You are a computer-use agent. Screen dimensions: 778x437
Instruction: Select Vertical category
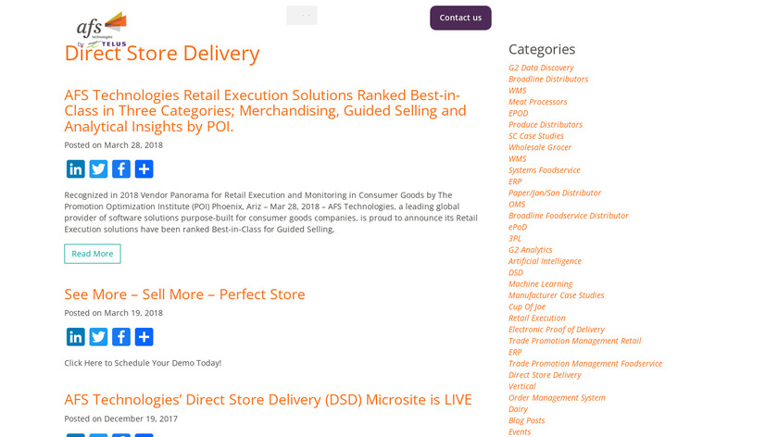tap(522, 386)
